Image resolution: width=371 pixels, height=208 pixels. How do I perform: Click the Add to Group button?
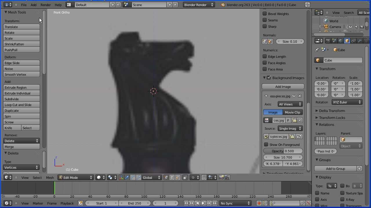coord(335,168)
